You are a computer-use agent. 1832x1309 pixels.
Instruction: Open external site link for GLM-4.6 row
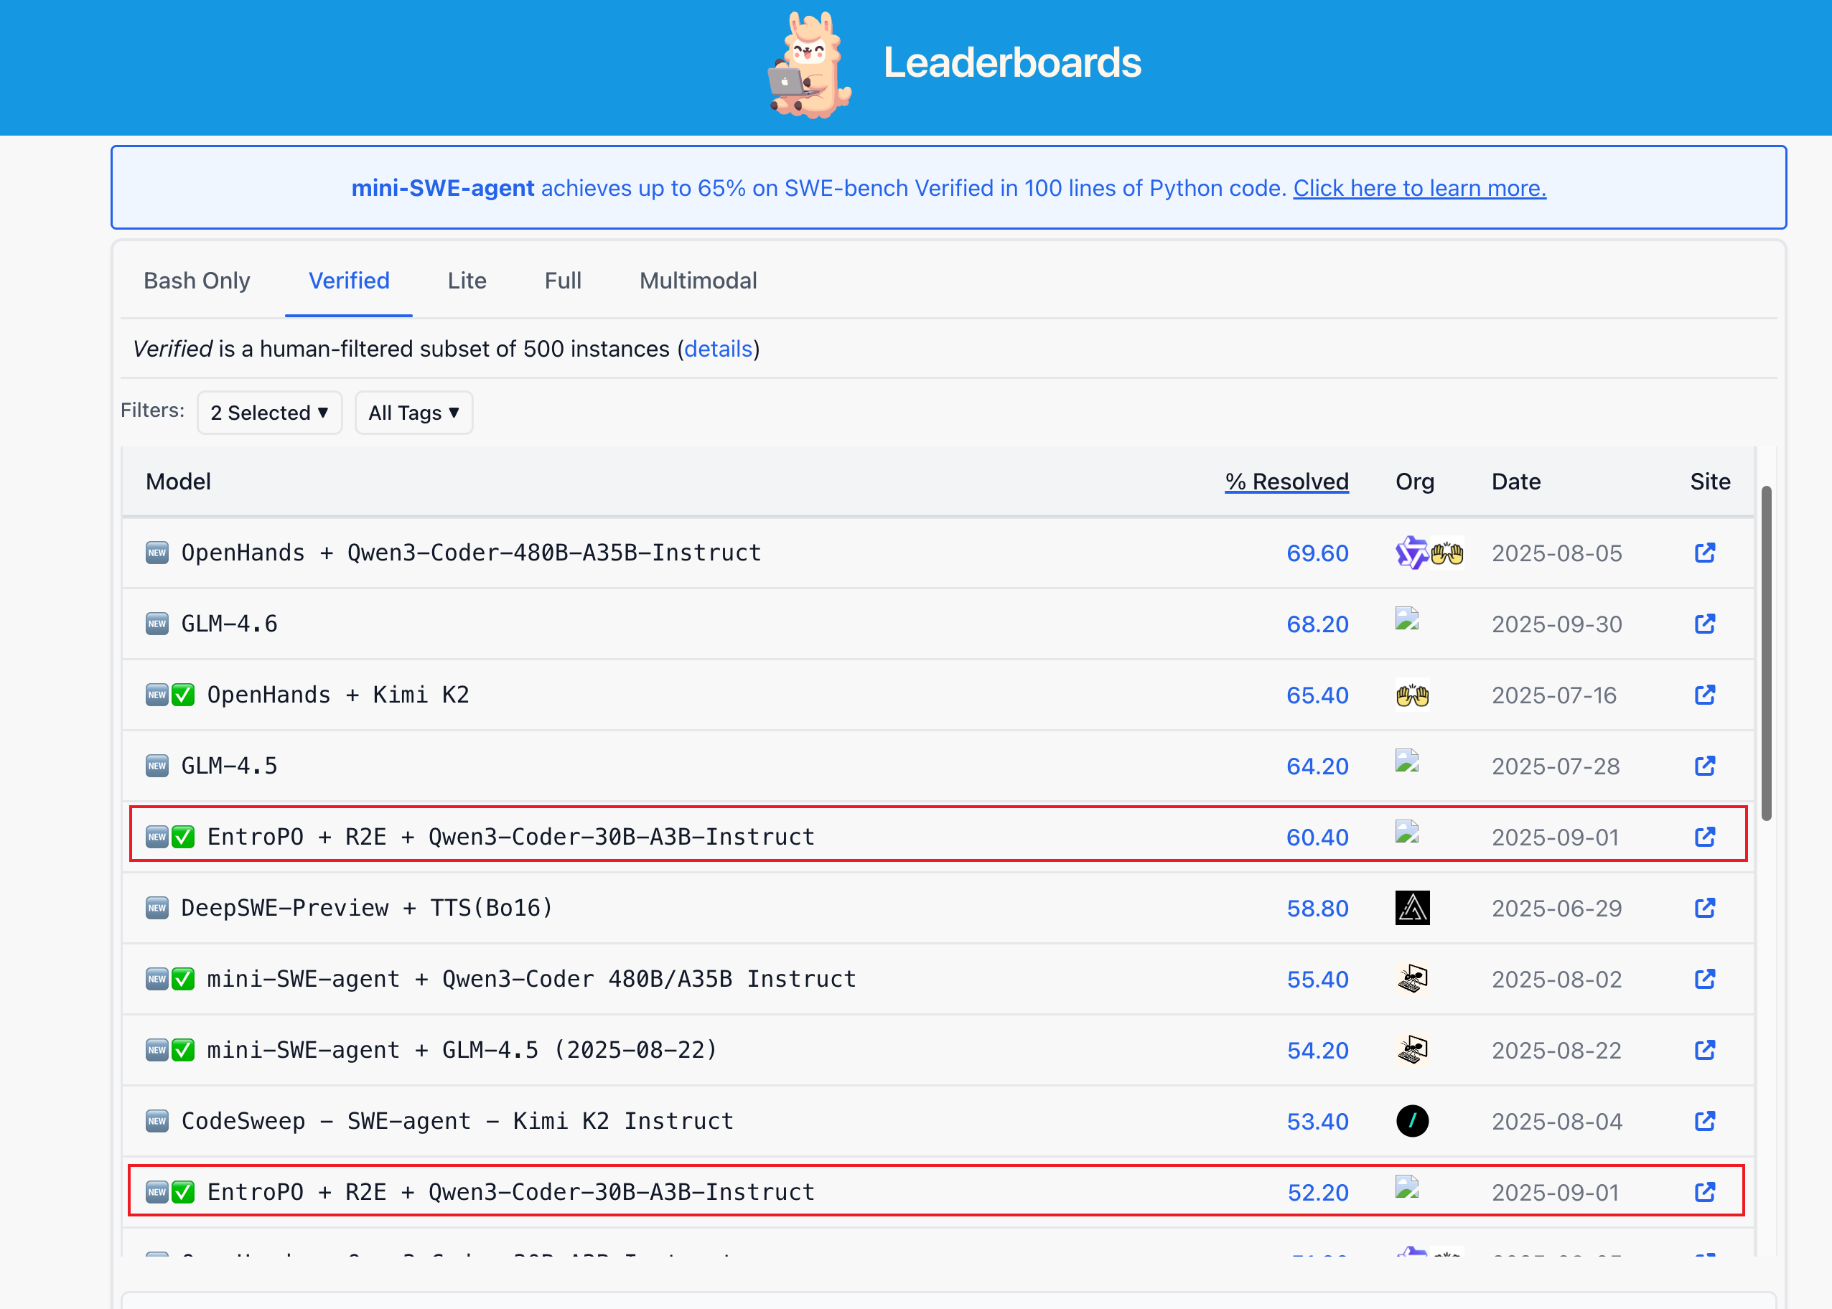pyautogui.click(x=1705, y=624)
